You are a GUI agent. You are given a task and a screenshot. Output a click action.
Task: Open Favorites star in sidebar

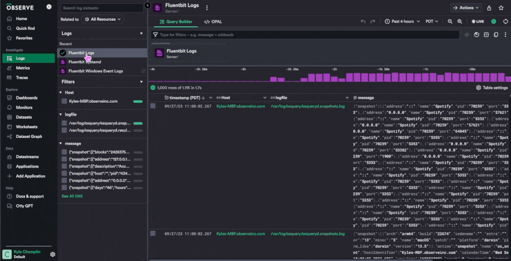coord(10,38)
